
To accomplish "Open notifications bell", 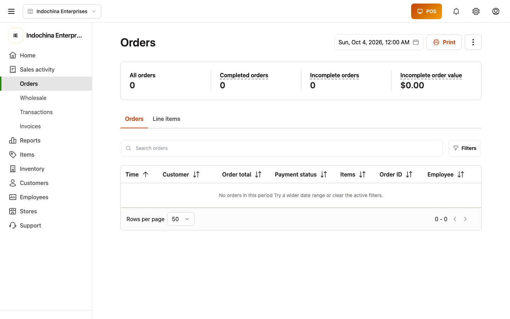I will coord(456,11).
